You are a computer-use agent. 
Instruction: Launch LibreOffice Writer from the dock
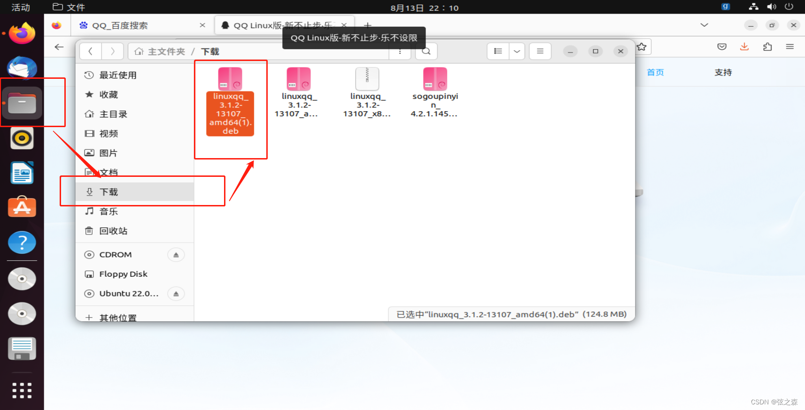coord(22,173)
